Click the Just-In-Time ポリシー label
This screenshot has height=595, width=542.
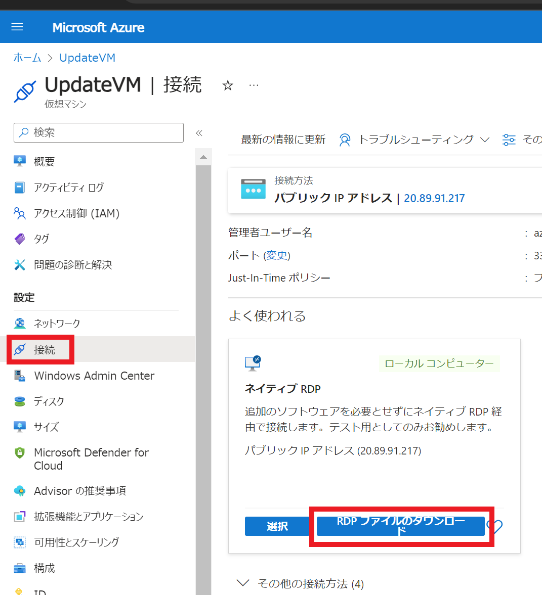(x=279, y=278)
